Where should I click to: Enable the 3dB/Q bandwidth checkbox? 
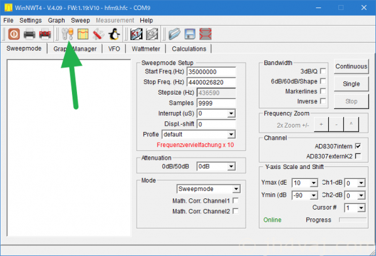(323, 71)
